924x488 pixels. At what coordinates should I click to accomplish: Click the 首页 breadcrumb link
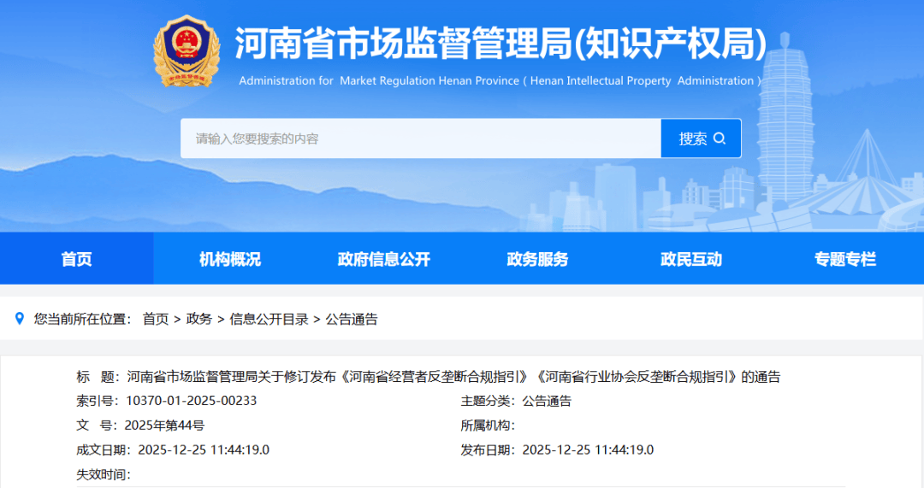(156, 319)
